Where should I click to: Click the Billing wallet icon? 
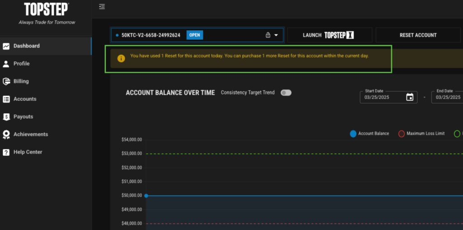(x=6, y=81)
